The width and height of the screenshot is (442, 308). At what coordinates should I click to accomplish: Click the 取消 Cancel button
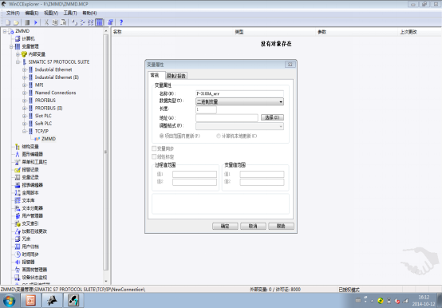tap(253, 226)
